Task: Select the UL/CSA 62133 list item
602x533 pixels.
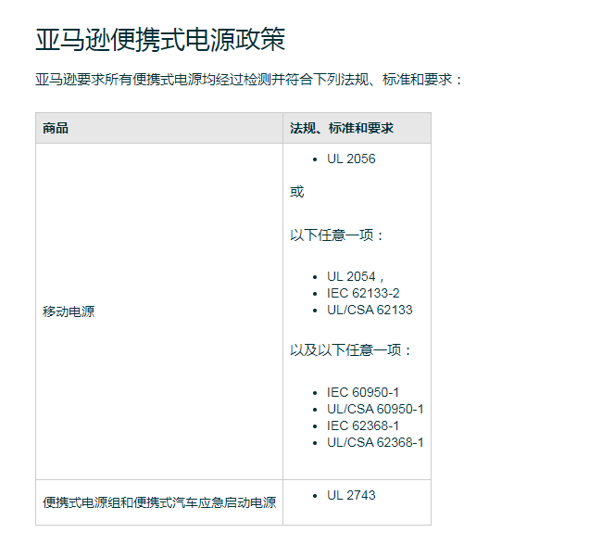Action: (370, 310)
